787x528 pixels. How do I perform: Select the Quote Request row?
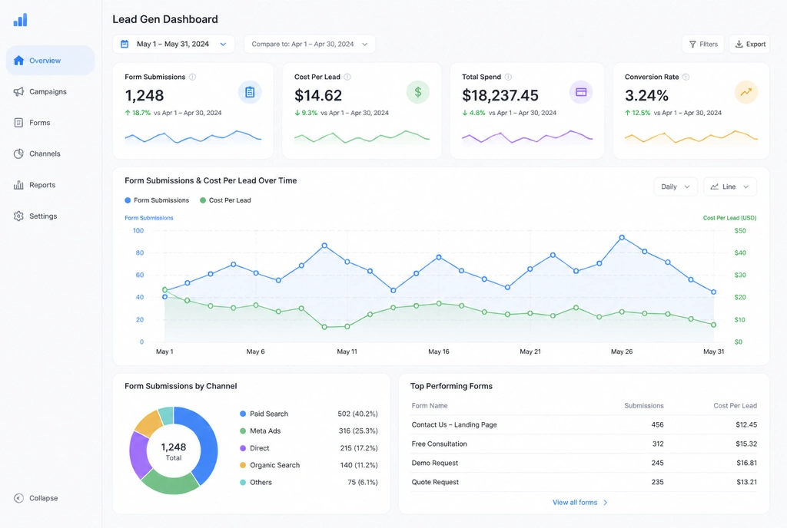tap(584, 482)
